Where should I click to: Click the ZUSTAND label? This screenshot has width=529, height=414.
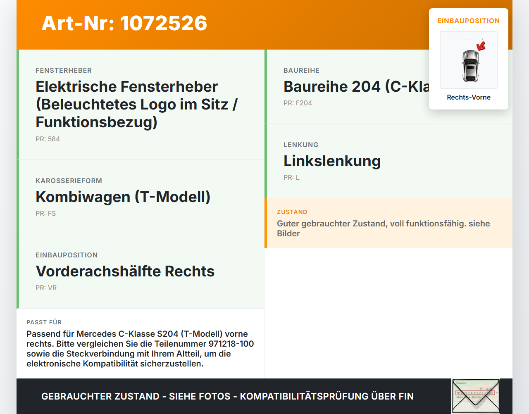292,212
